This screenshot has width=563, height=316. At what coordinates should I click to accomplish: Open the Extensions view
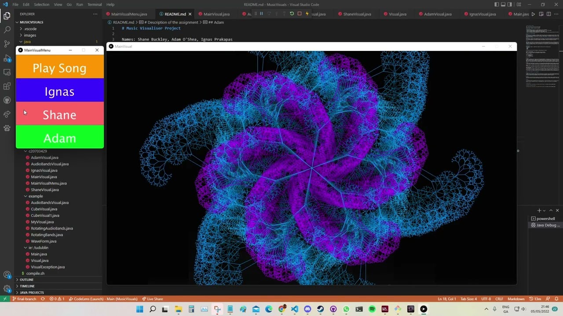[7, 86]
